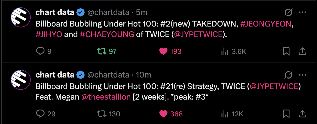Image resolution: width=317 pixels, height=124 pixels.
Task: View analytics of the 3.6K views tweet
Action: point(225,51)
